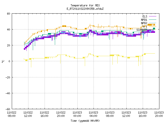
Task: Click the x-axis tick '110323 16:00'
Action: pos(143,114)
